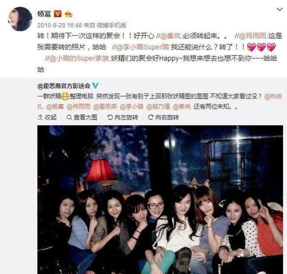
Task: Click the blue V badge beside 霍思燕官方影迷会
Action: (x=95, y=85)
